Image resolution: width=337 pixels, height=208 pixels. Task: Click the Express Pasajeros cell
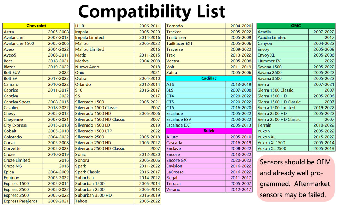coord(23,201)
